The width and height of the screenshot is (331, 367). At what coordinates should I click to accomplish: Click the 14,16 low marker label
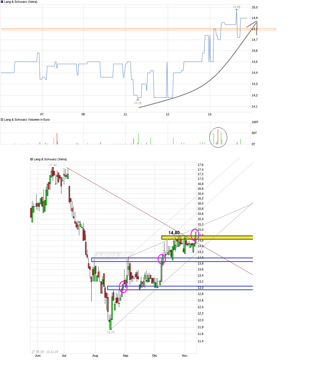point(138,103)
